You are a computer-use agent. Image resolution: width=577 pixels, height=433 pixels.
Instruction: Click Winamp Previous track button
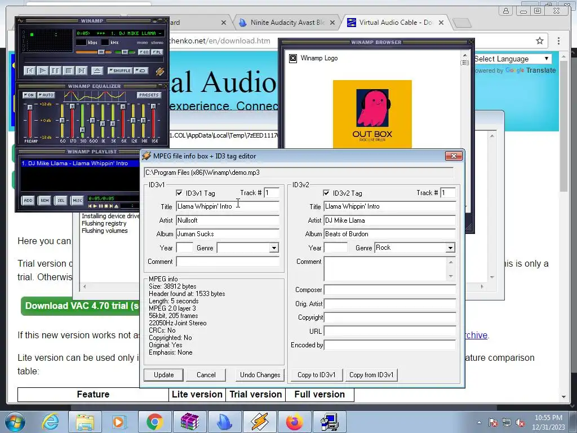29,70
